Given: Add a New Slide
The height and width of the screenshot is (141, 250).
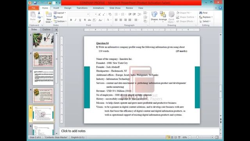Looking at the screenshot, I should 48,17.
